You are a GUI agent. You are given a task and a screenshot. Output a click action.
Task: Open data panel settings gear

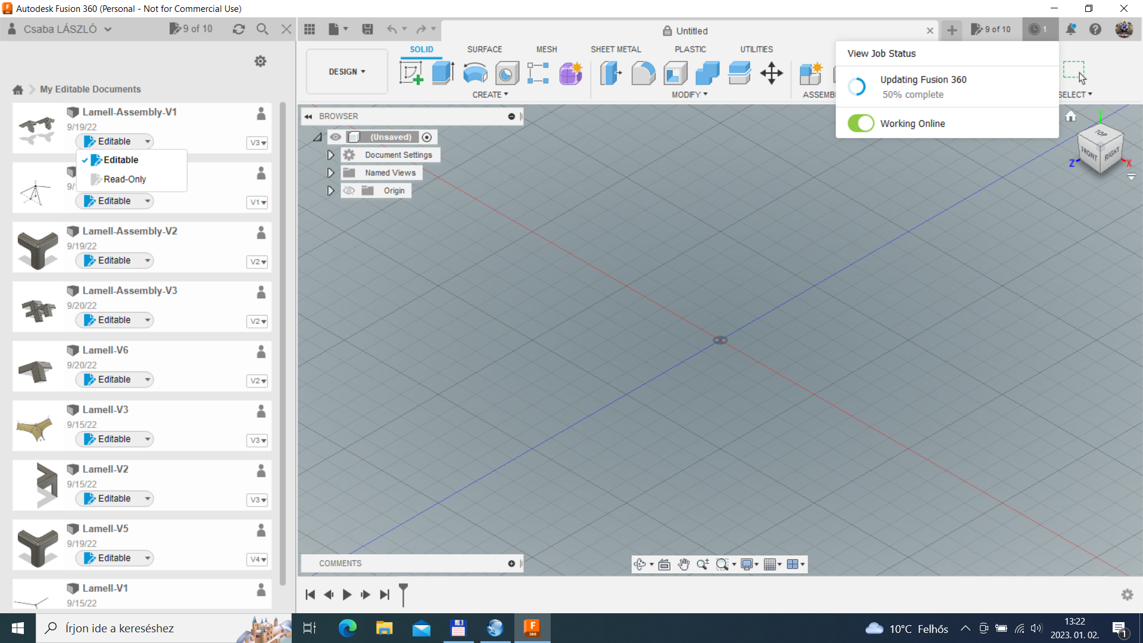[x=260, y=61]
